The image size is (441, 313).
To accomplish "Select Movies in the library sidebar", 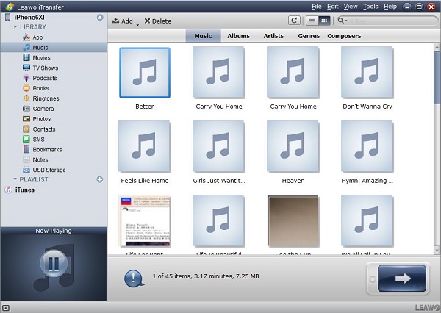I will [40, 57].
